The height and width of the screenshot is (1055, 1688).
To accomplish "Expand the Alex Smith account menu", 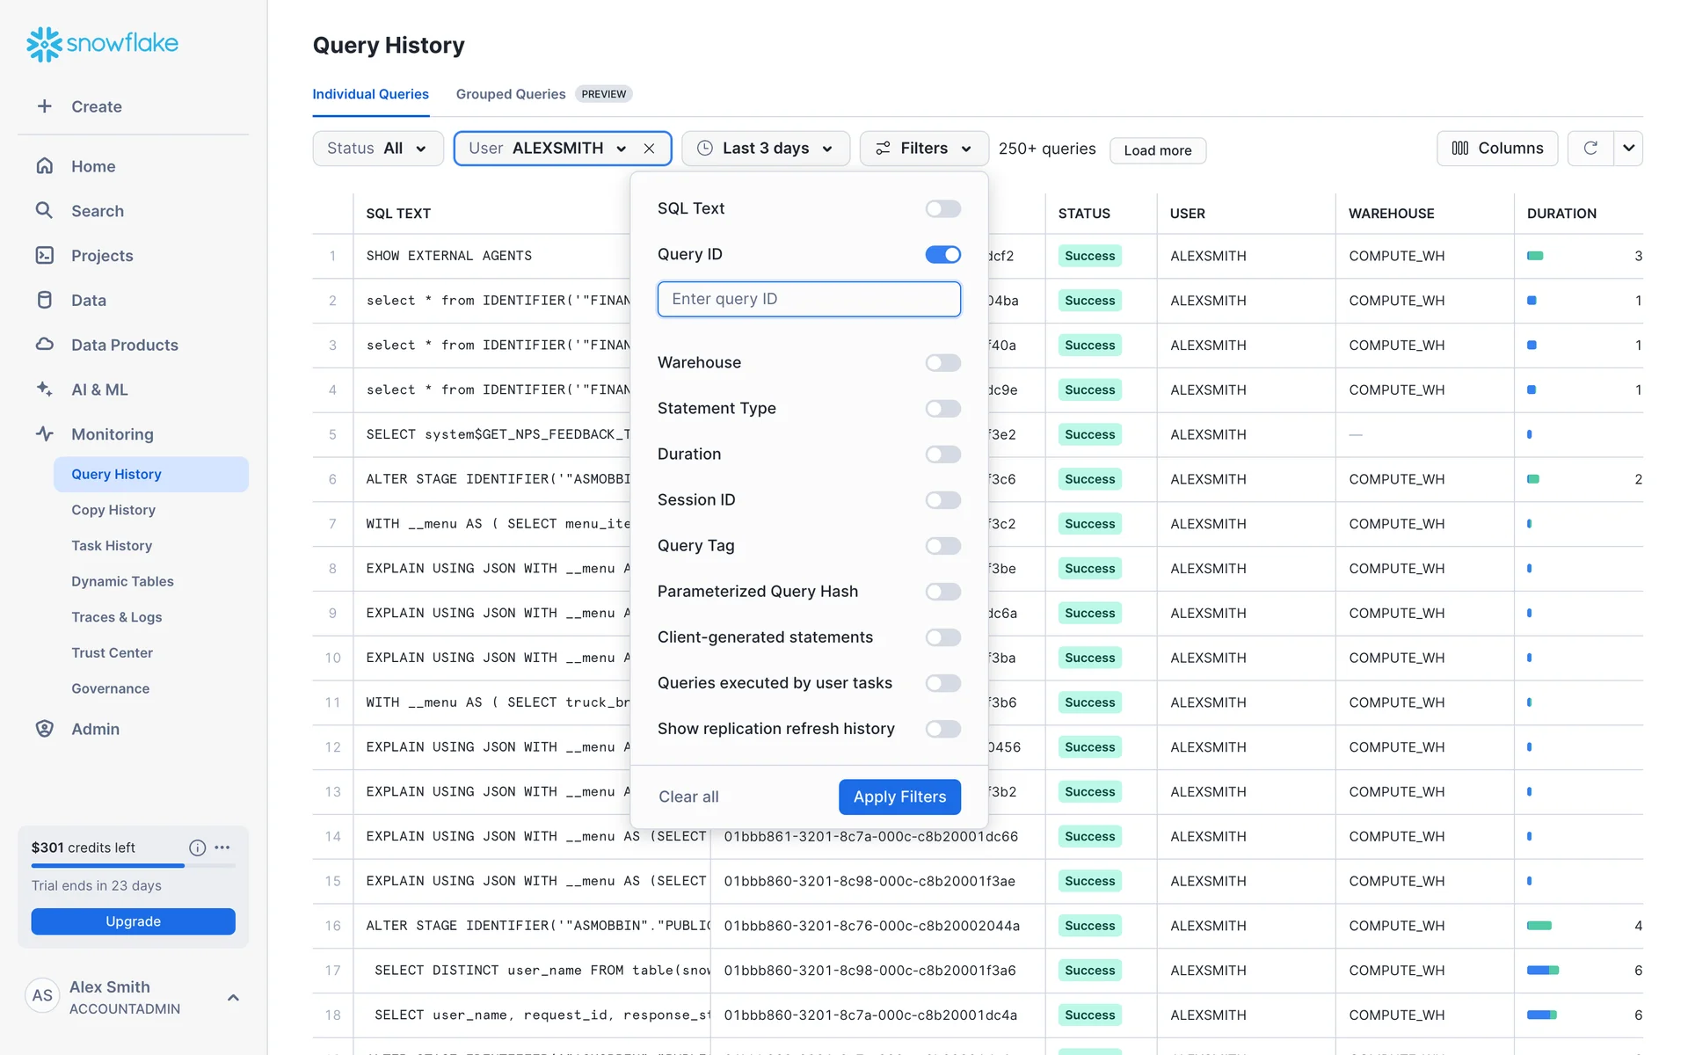I will coord(233,997).
